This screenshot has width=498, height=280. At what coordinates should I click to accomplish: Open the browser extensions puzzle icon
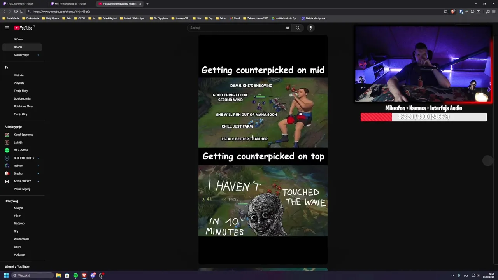pyautogui.click(x=473, y=12)
